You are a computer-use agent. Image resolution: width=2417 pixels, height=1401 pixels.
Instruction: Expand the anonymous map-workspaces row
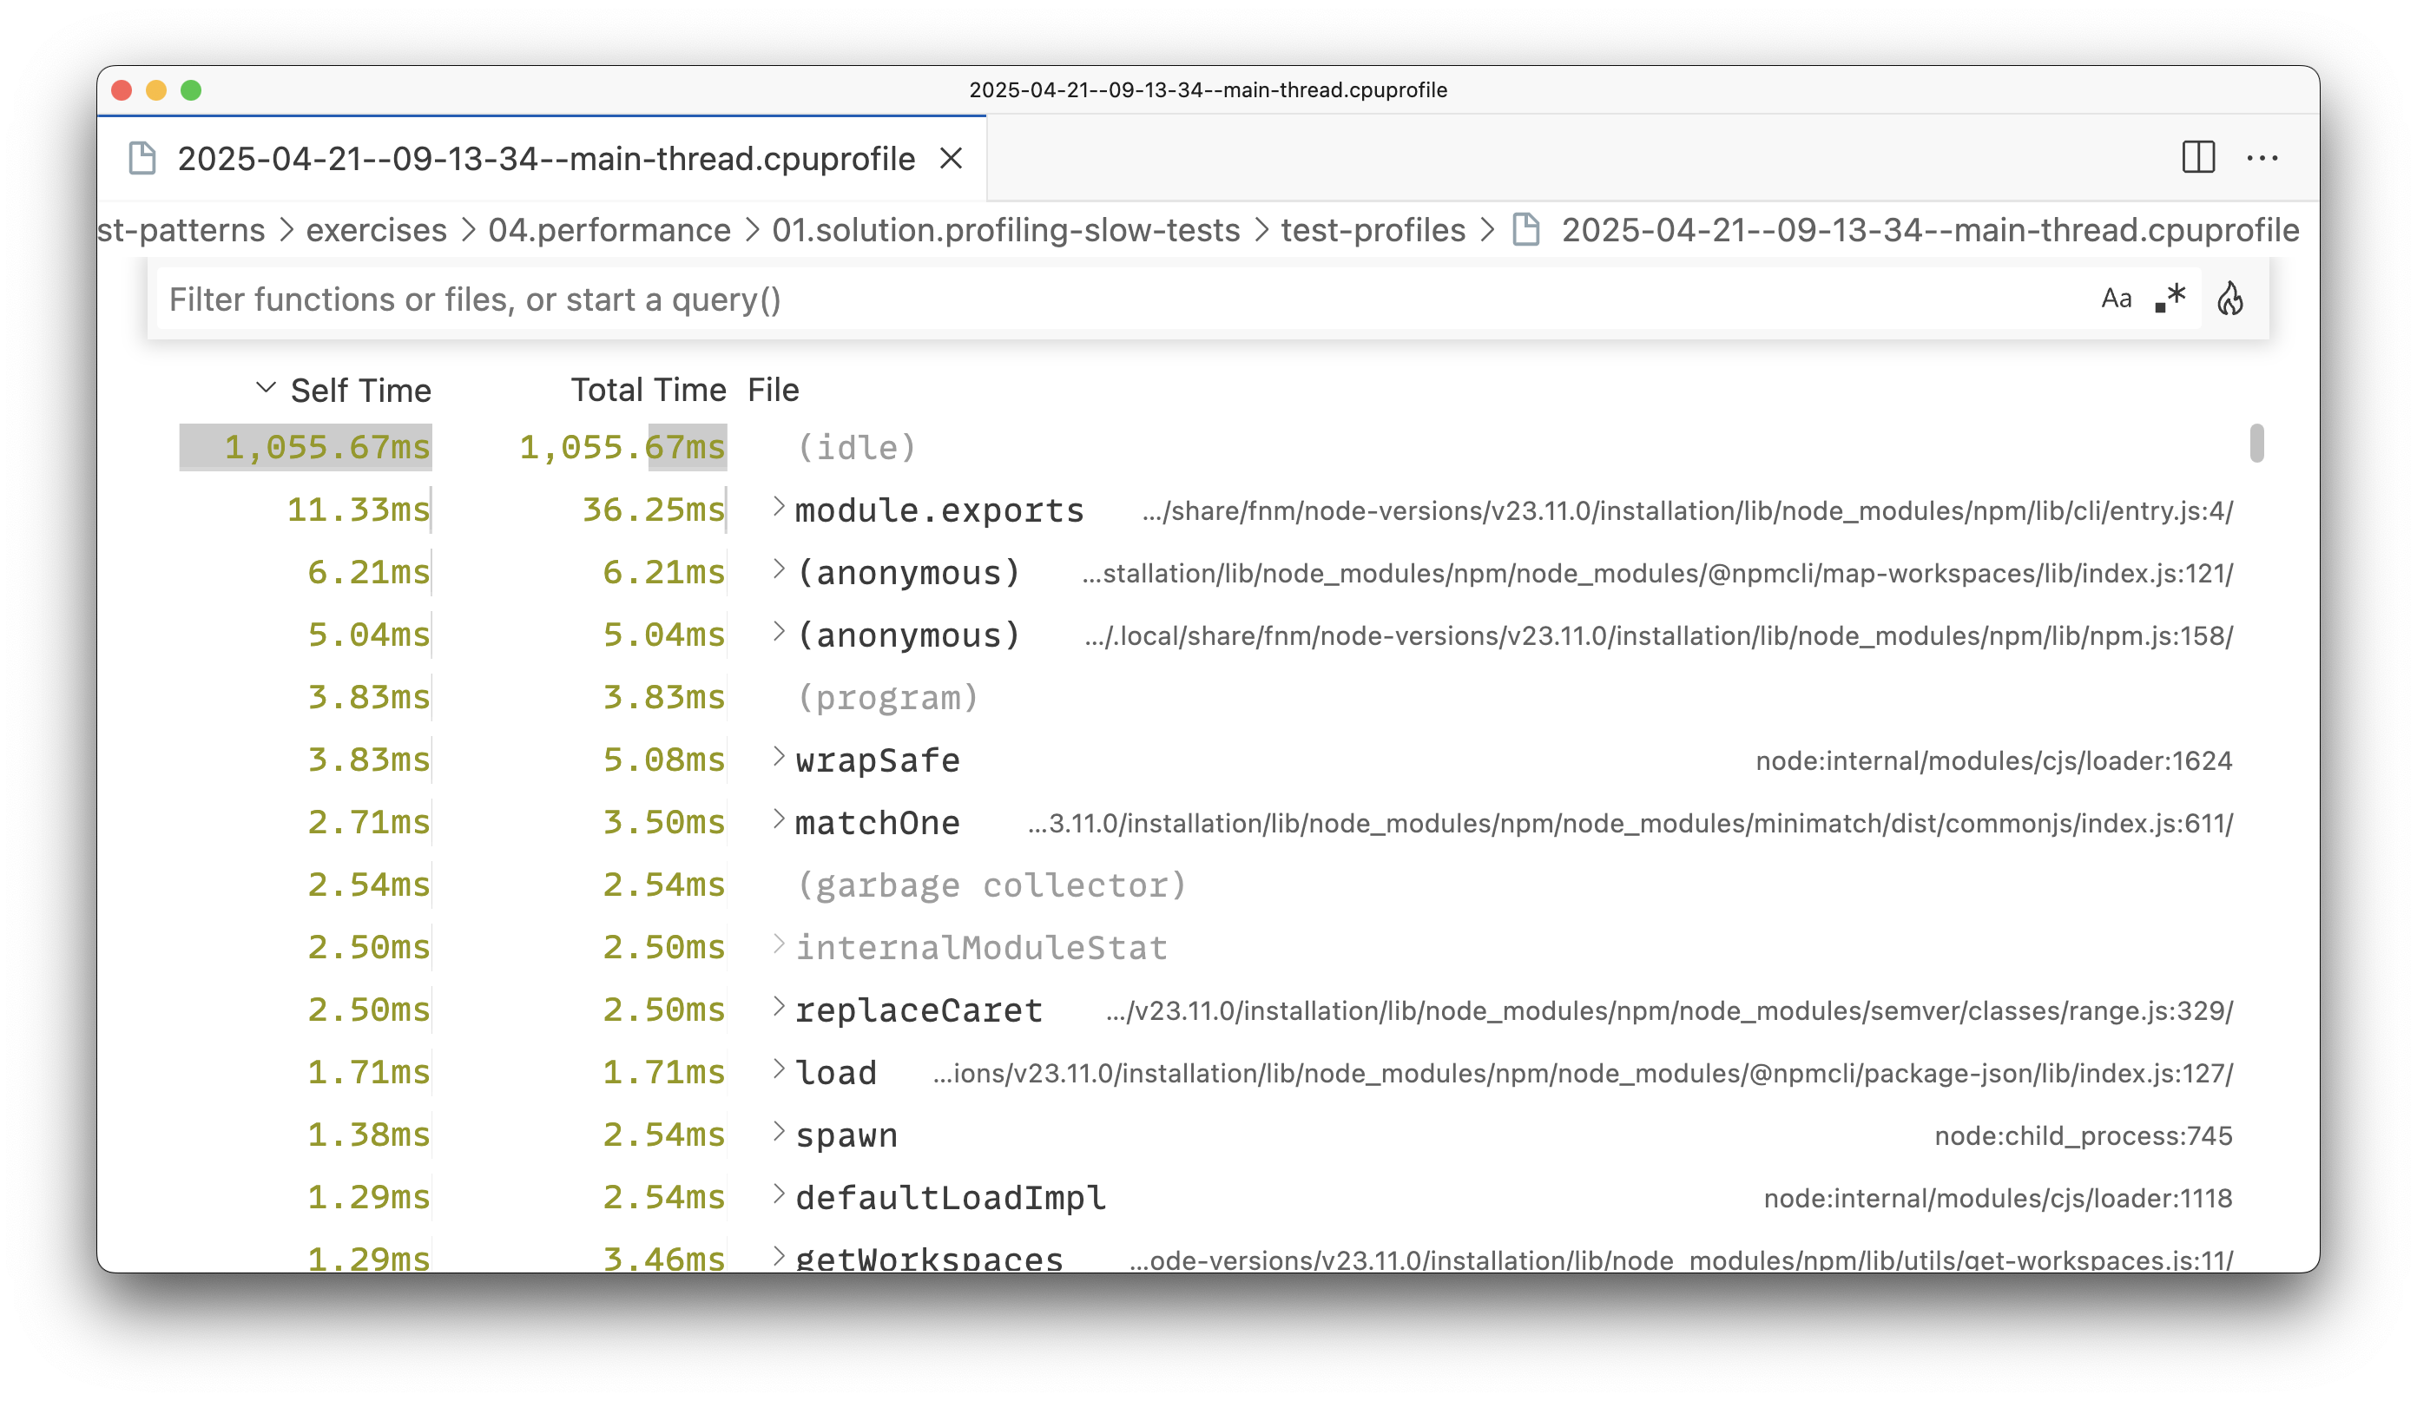point(779,570)
